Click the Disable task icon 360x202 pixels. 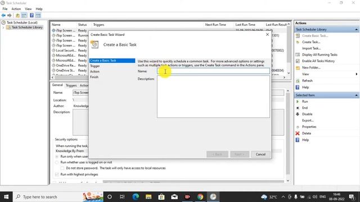point(298,114)
